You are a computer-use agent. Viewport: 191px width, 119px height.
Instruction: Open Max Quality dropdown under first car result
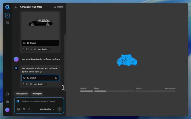(x=44, y=49)
